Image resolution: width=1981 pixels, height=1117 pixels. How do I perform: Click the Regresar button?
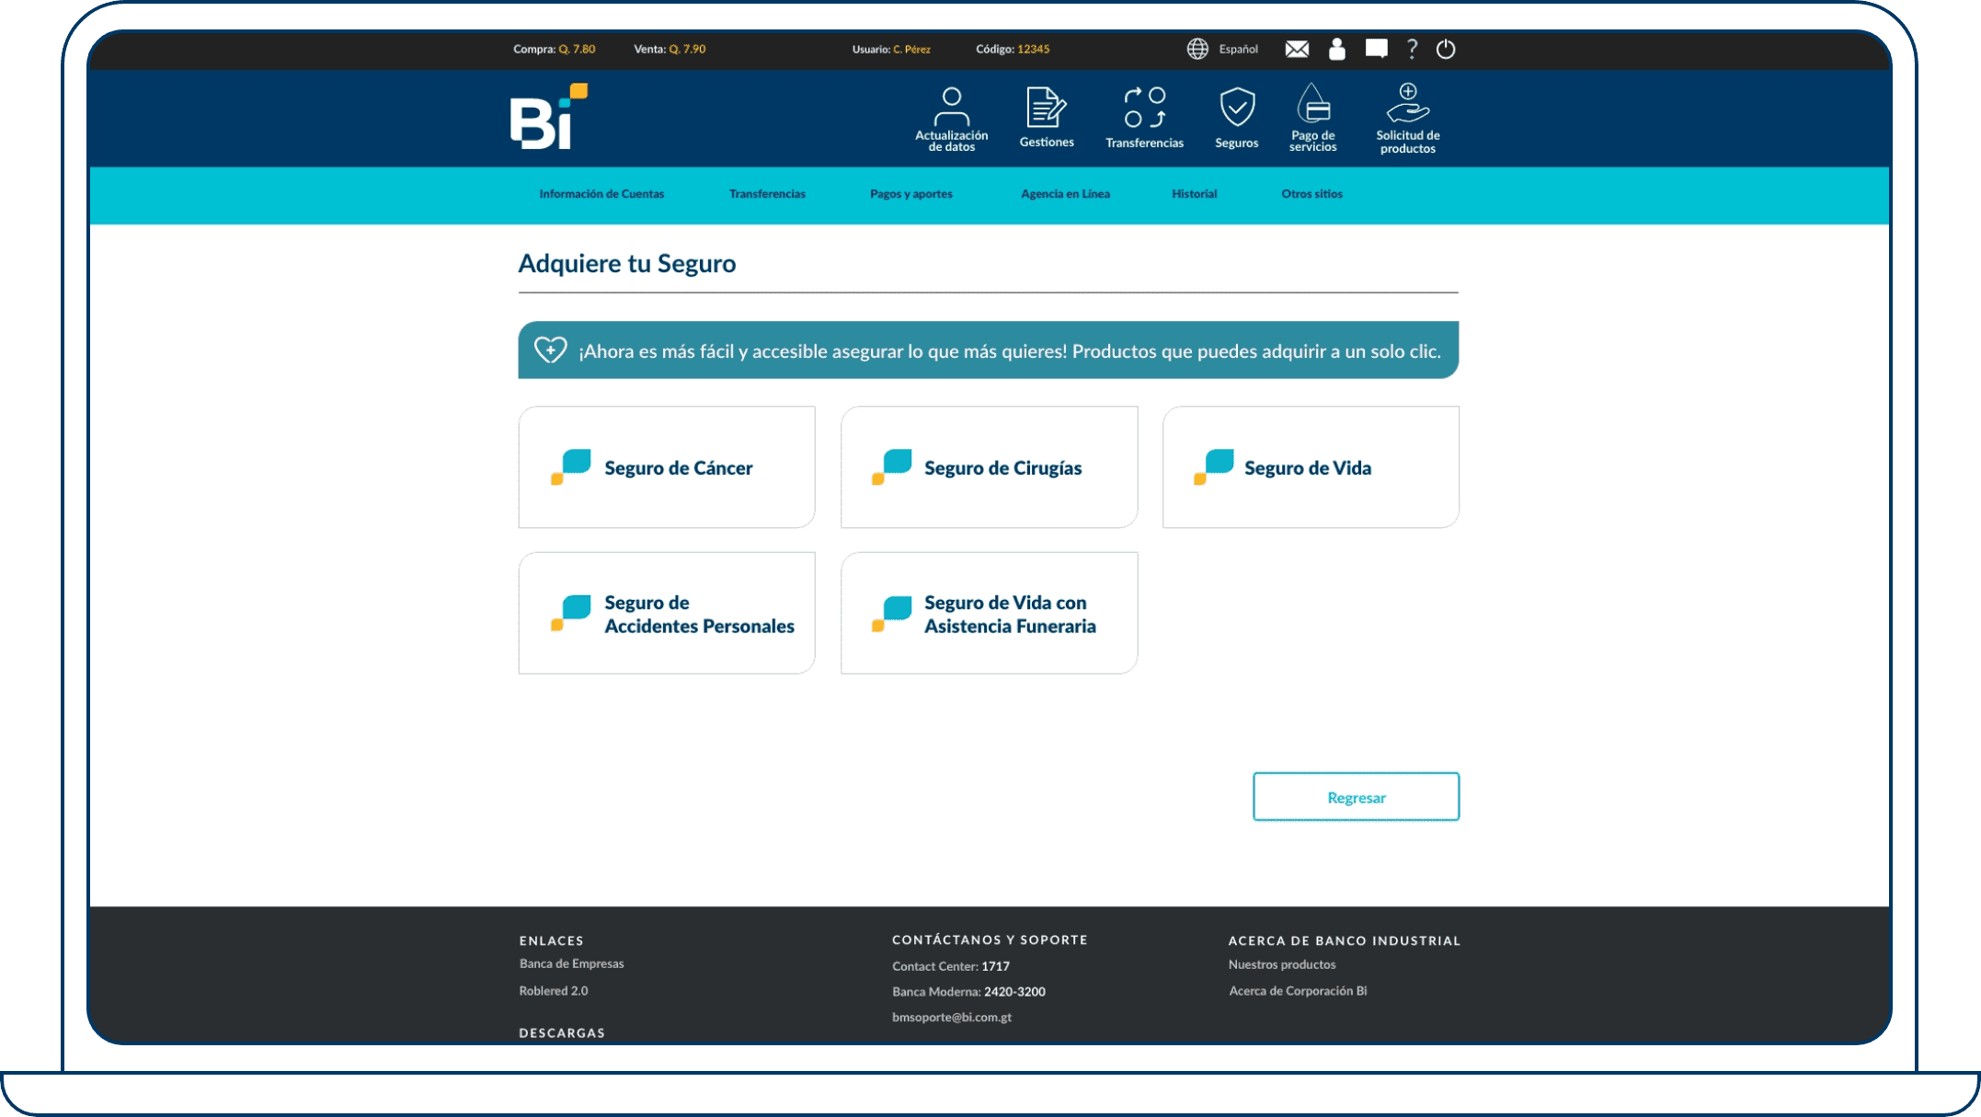[1356, 797]
